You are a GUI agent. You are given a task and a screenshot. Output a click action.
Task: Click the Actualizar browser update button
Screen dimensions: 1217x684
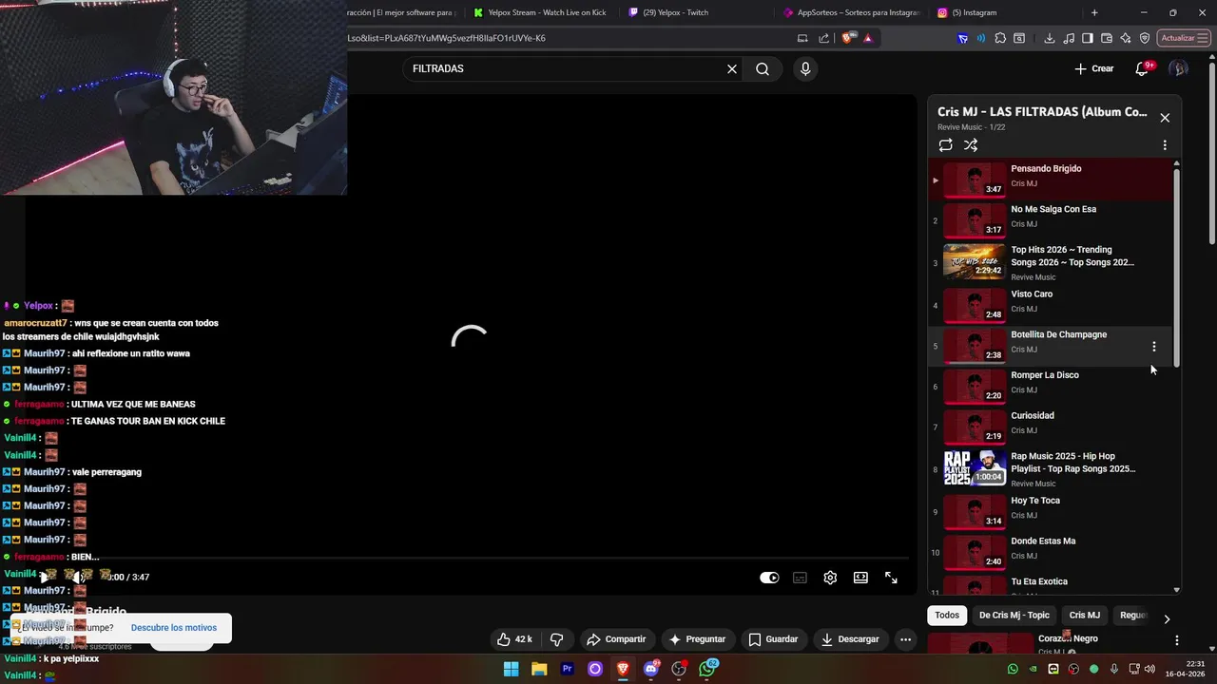click(1183, 38)
